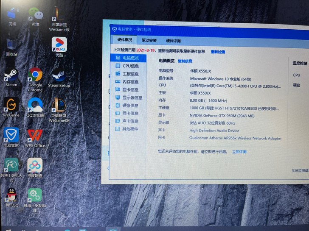Click the 华硕 X550JX value in the 电脑型号 row
This screenshot has height=231, width=309.
click(x=200, y=71)
